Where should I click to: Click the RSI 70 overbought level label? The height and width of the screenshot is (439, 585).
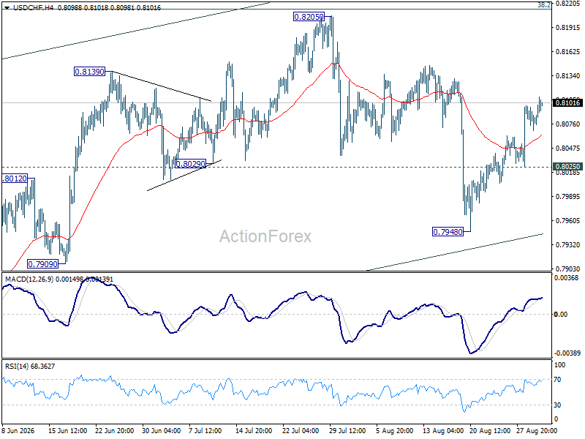pos(557,380)
